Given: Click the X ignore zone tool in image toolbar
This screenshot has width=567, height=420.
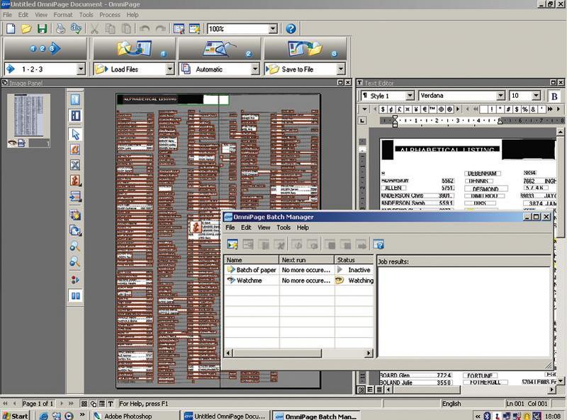Looking at the screenshot, I should tap(75, 165).
